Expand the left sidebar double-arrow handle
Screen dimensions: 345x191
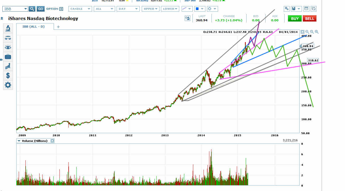[1, 60]
